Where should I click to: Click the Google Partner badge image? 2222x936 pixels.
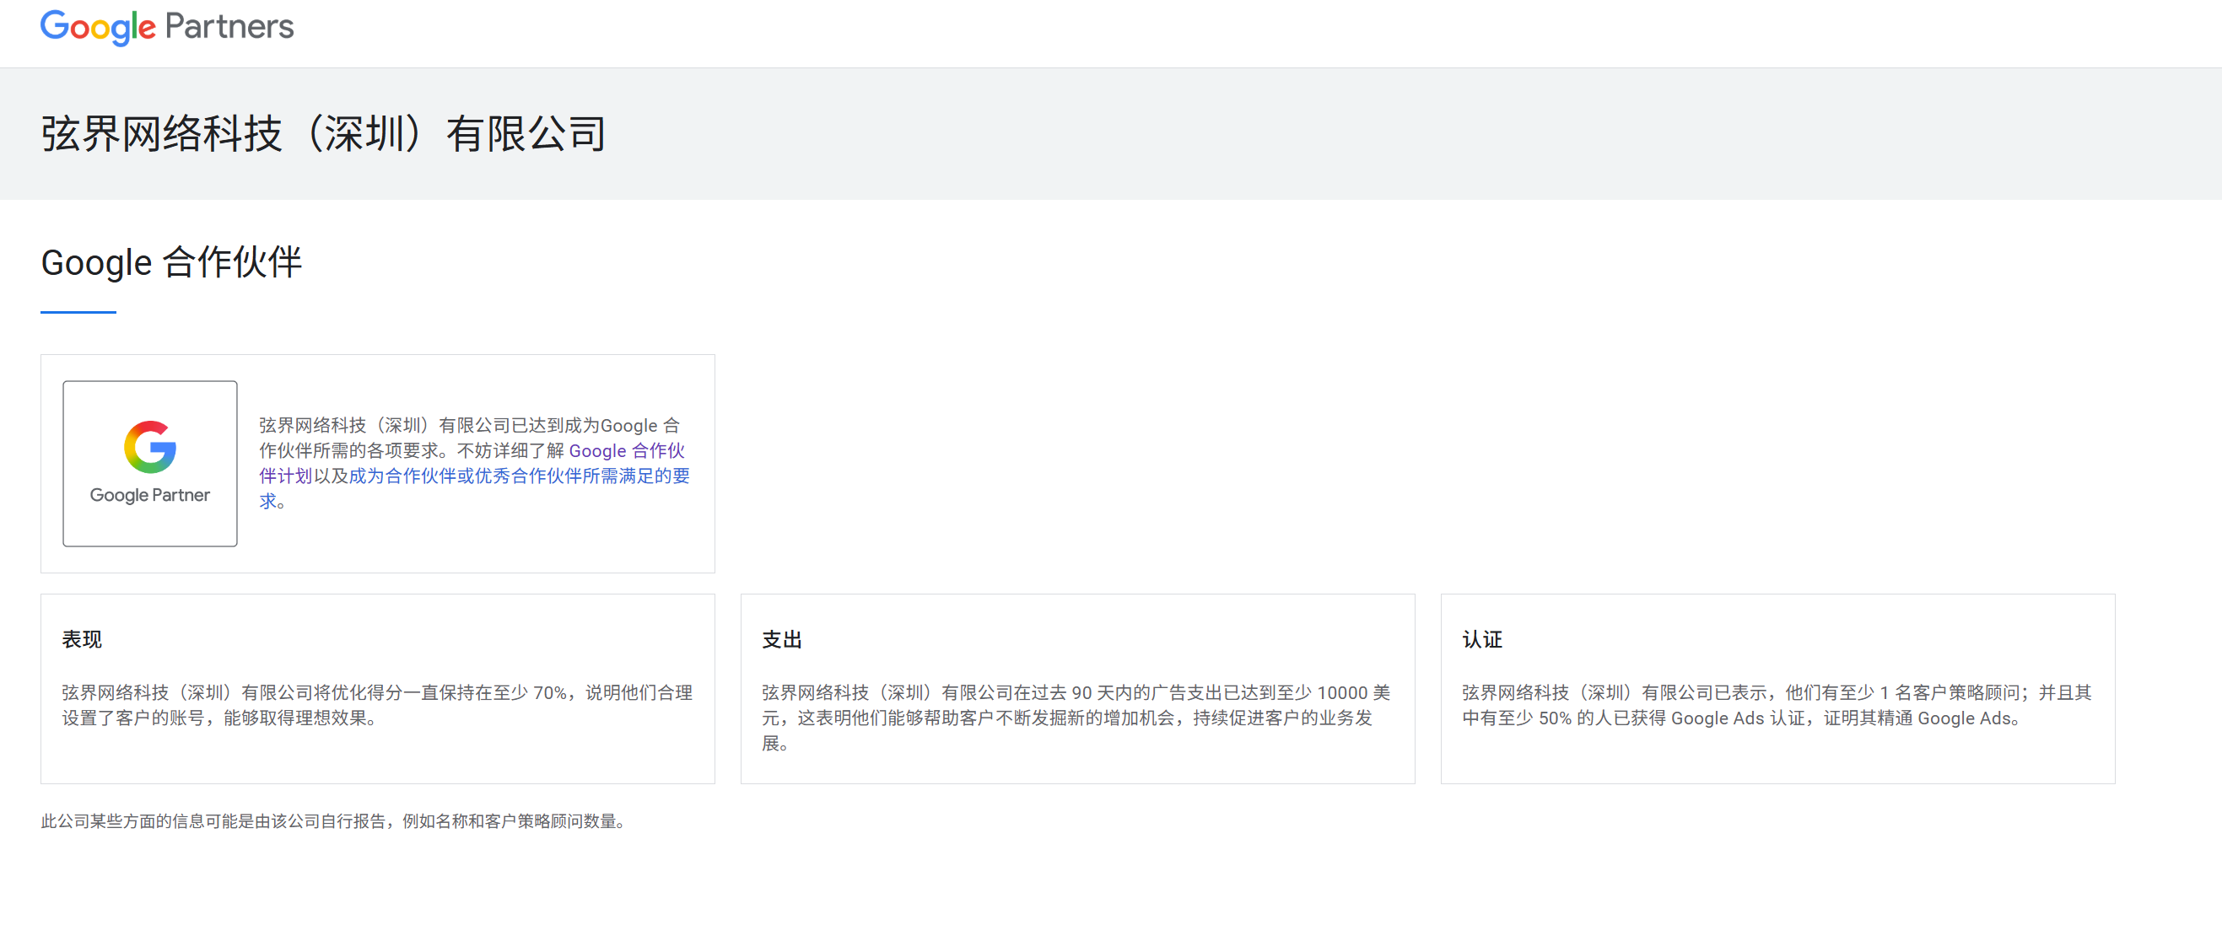[x=150, y=464]
